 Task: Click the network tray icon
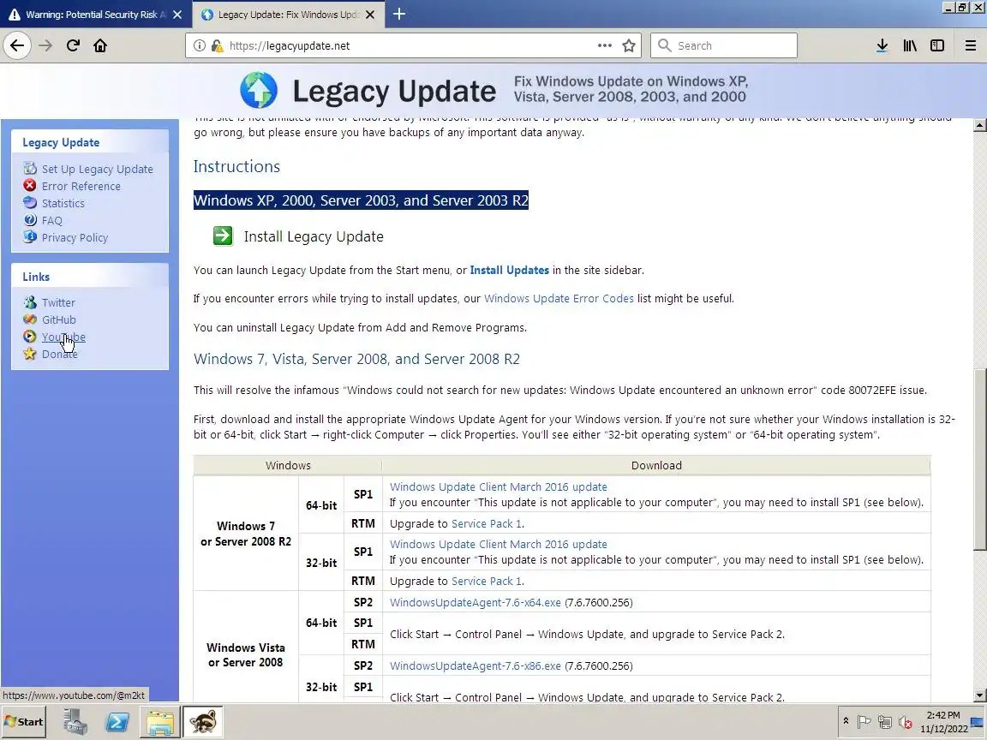[x=885, y=722]
